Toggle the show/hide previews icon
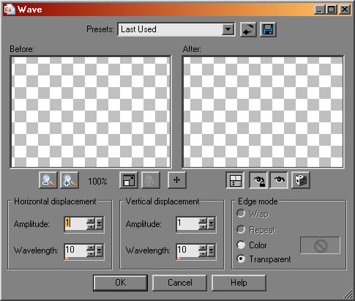Viewport: 355px width, 301px height. (235, 180)
